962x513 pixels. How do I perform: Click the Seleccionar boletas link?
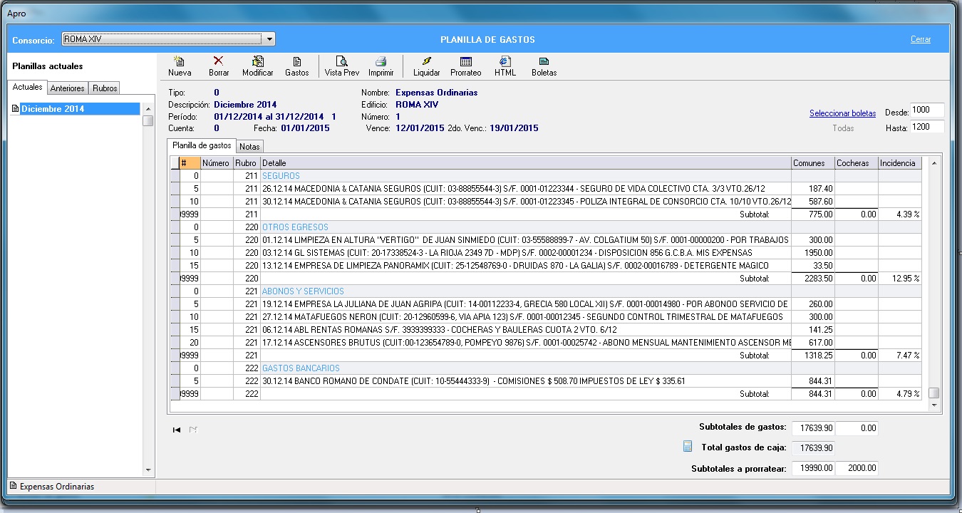click(x=842, y=113)
